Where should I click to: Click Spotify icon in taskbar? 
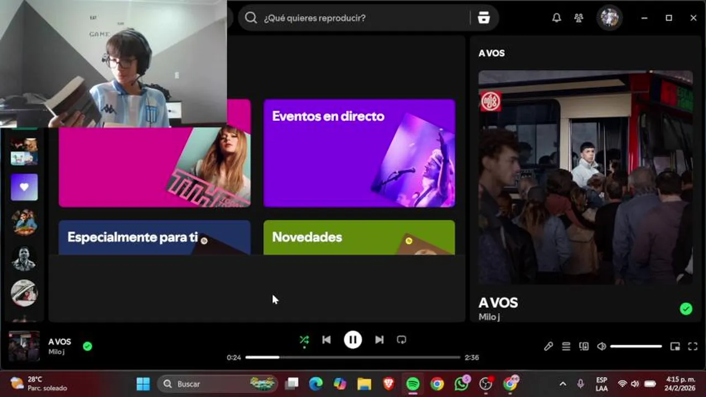(x=413, y=384)
